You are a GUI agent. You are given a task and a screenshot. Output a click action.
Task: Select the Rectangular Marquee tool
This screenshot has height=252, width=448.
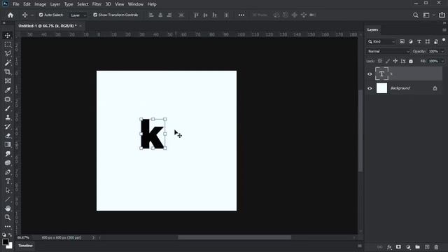8,45
